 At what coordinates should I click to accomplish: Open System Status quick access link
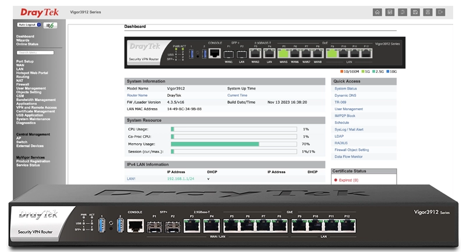point(345,88)
